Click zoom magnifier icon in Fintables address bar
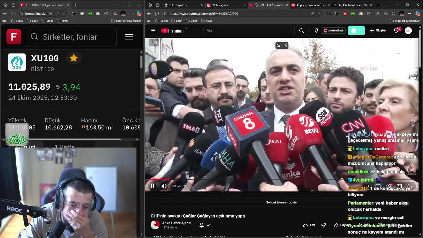The image size is (423, 238). click(51, 13)
